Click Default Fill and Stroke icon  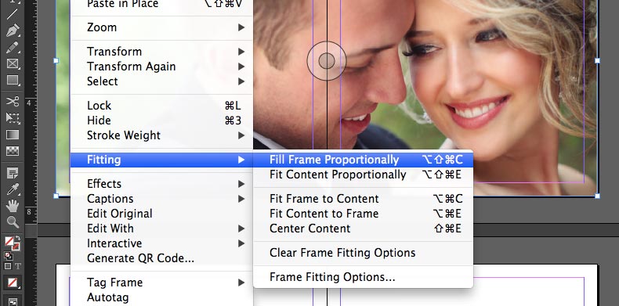8,256
